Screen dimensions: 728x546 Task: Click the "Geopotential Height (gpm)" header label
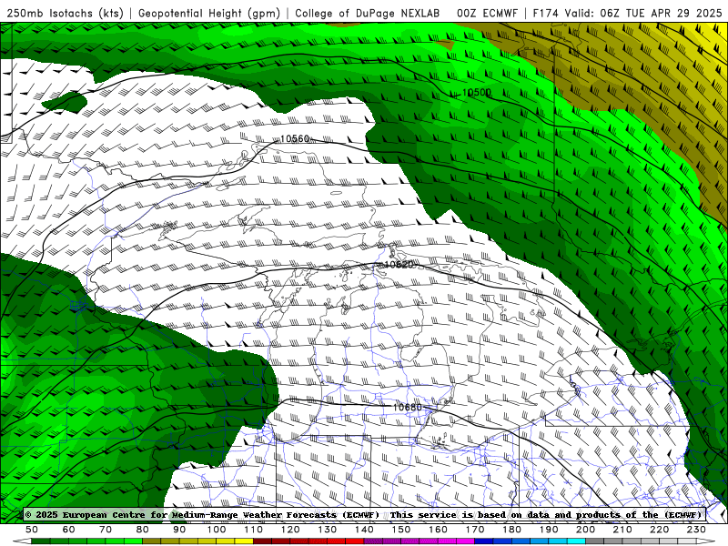tap(209, 14)
